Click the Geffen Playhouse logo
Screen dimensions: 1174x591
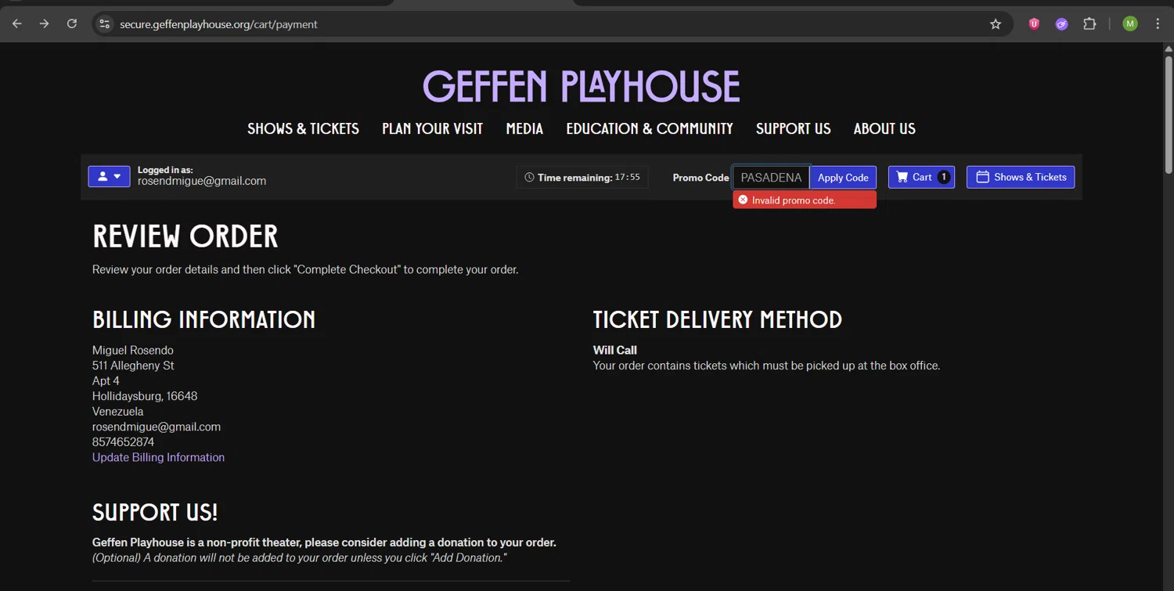coord(581,86)
